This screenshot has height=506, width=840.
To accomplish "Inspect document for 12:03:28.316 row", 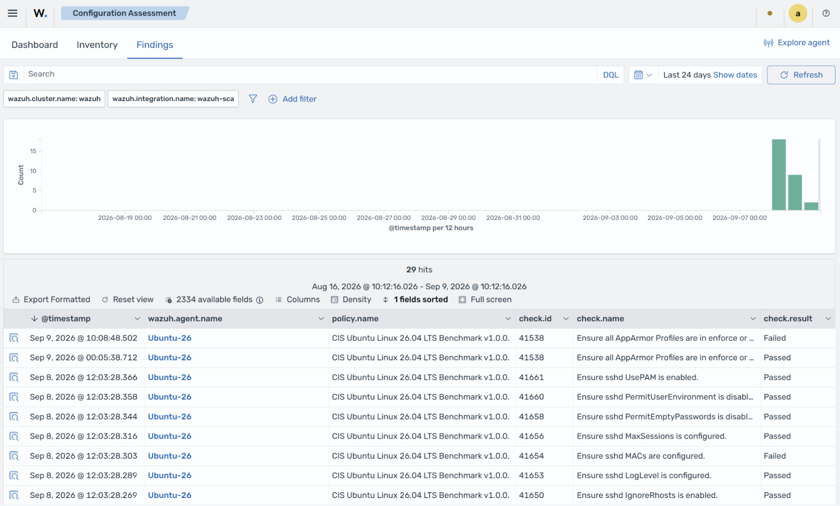I will click(14, 436).
